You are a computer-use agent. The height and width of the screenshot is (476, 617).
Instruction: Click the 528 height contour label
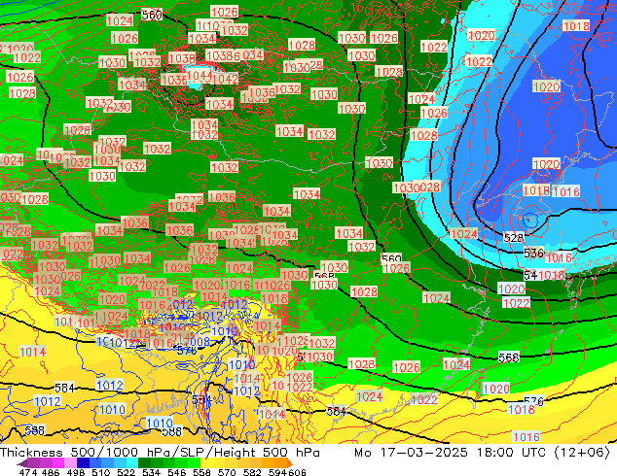pos(514,238)
